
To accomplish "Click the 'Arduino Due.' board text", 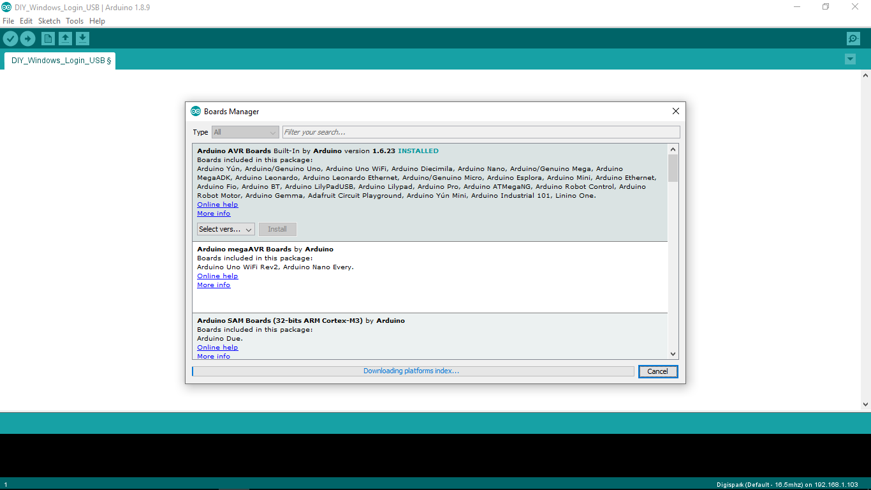I will point(220,339).
